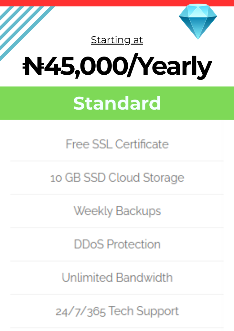Image resolution: width=234 pixels, height=331 pixels.
Task: Select the Free SSL Certificate feature row
Action: 117,144
